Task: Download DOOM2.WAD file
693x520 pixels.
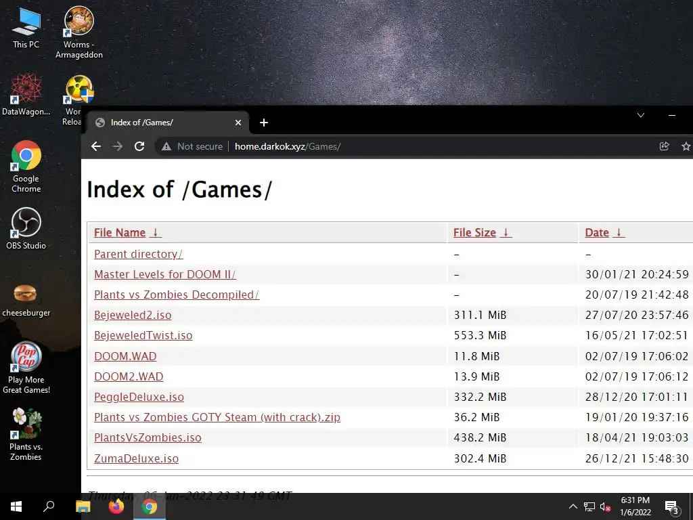Action: point(129,376)
